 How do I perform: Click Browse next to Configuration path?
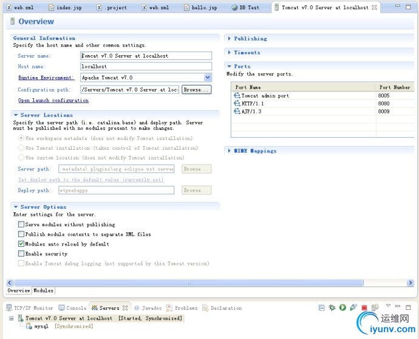point(196,90)
